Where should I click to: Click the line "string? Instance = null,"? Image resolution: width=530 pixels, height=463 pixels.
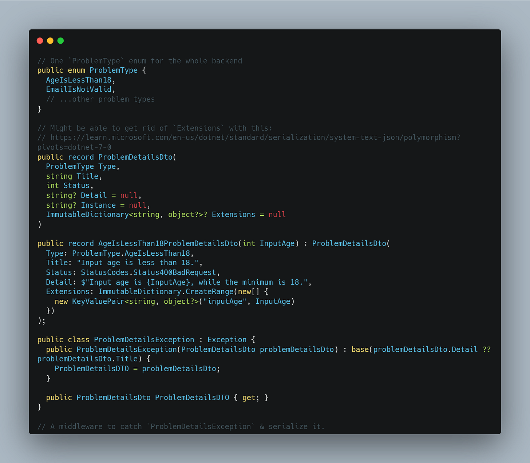pos(98,205)
